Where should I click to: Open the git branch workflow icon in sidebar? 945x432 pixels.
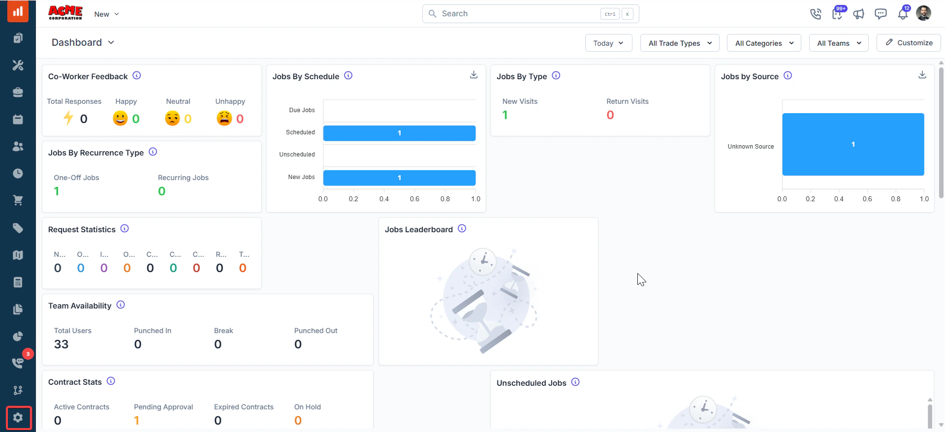click(x=18, y=390)
